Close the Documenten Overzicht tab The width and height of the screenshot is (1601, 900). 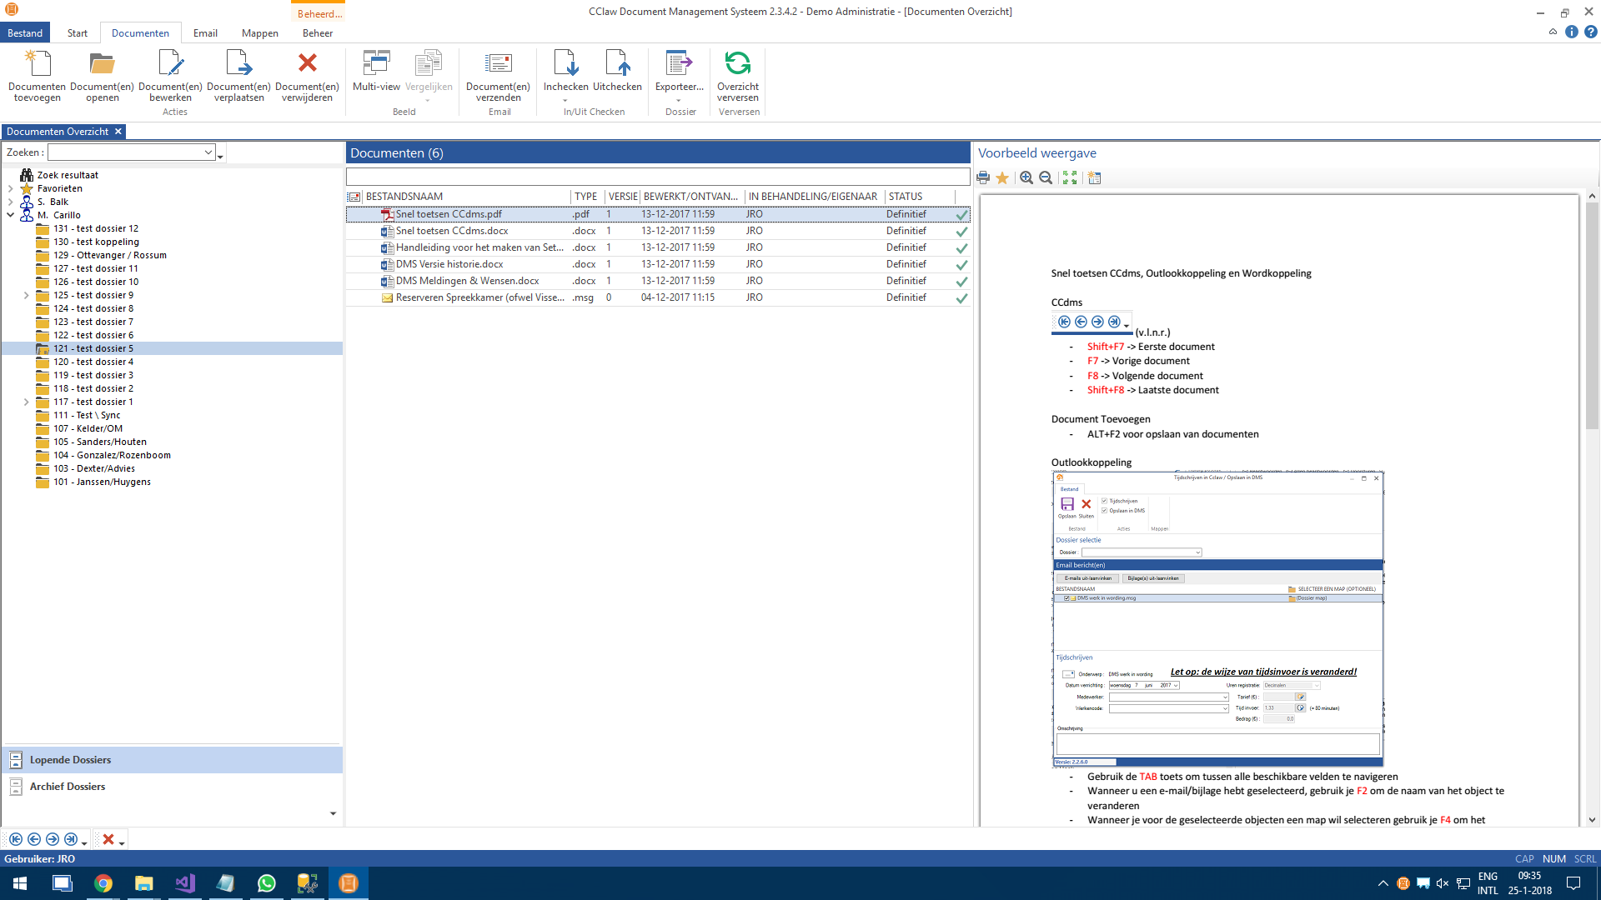click(x=118, y=132)
